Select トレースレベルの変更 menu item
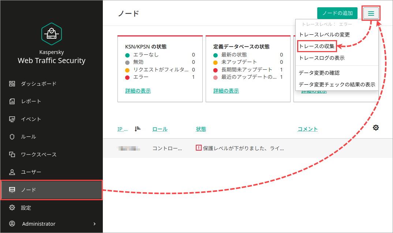 point(324,35)
